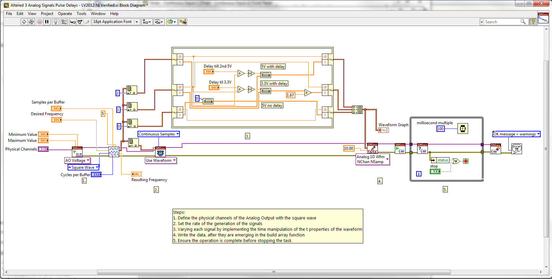Click the 1.67 numeric constant
Viewport: 552px width, 279px height.
[291, 95]
